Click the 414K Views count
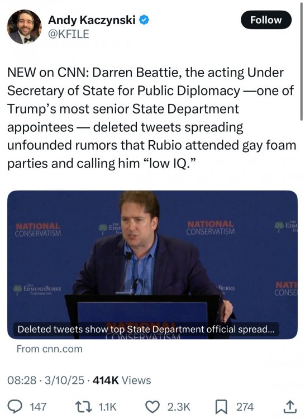The image size is (305, 419). (122, 380)
